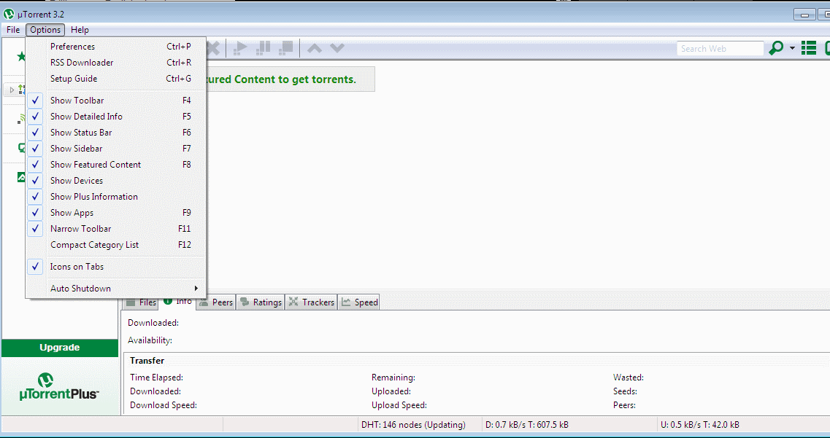The width and height of the screenshot is (830, 438).
Task: Click DHT 146 nodes status entry
Action: click(x=413, y=425)
